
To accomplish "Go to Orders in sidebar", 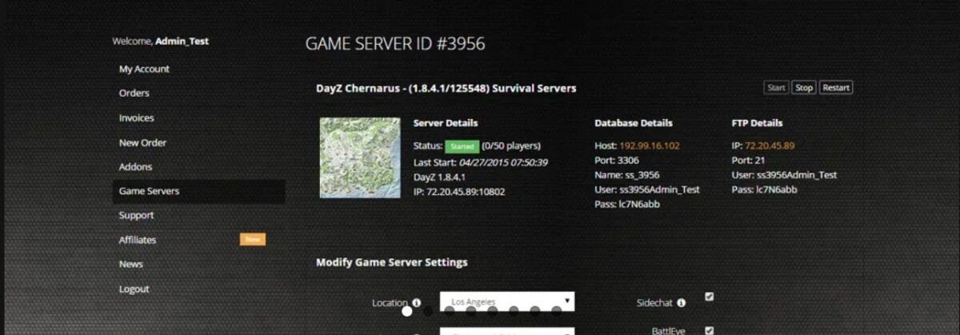I will 134,94.
